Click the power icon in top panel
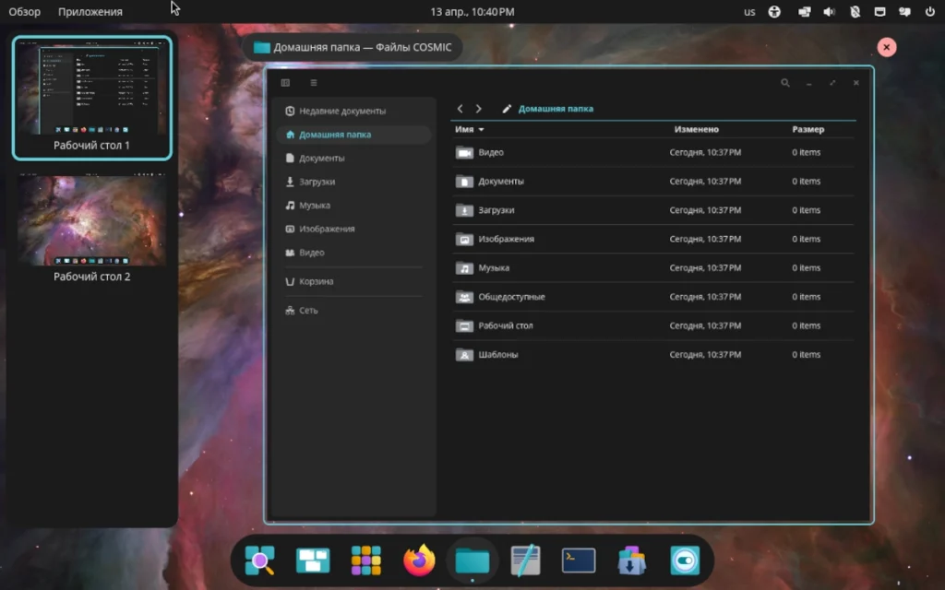 pyautogui.click(x=930, y=11)
